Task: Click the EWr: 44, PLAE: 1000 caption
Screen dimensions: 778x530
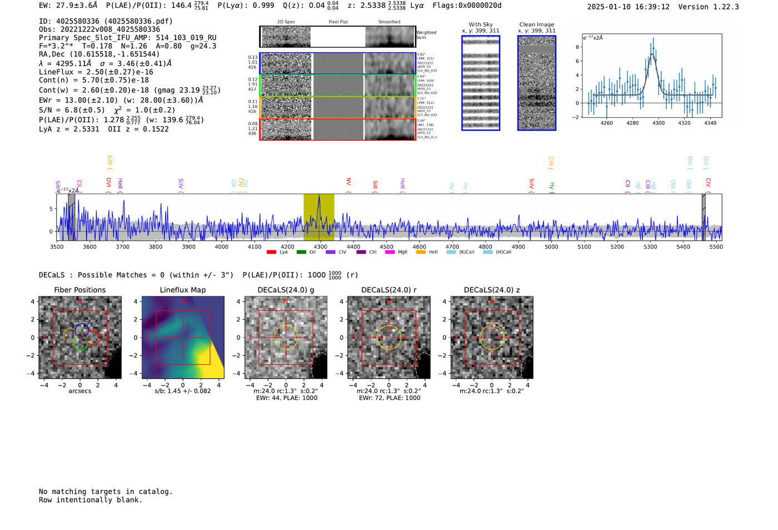Action: click(x=287, y=398)
